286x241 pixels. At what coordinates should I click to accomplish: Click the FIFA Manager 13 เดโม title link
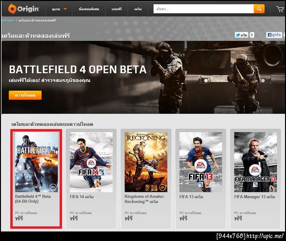[255, 197]
